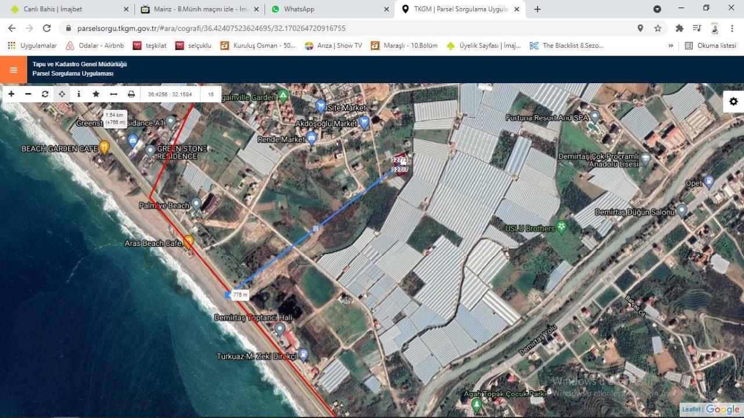Screen dimensions: 744x418
Task: Click the Site Market pin
Action: [x=320, y=106]
